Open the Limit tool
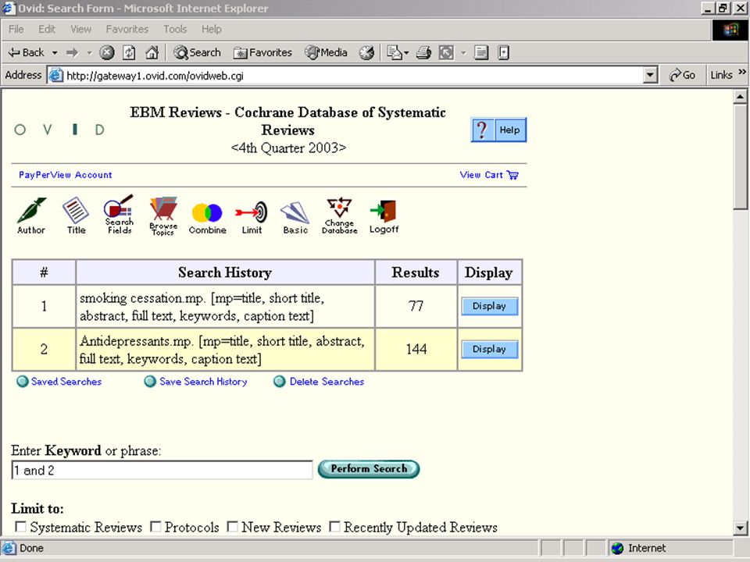 click(252, 218)
